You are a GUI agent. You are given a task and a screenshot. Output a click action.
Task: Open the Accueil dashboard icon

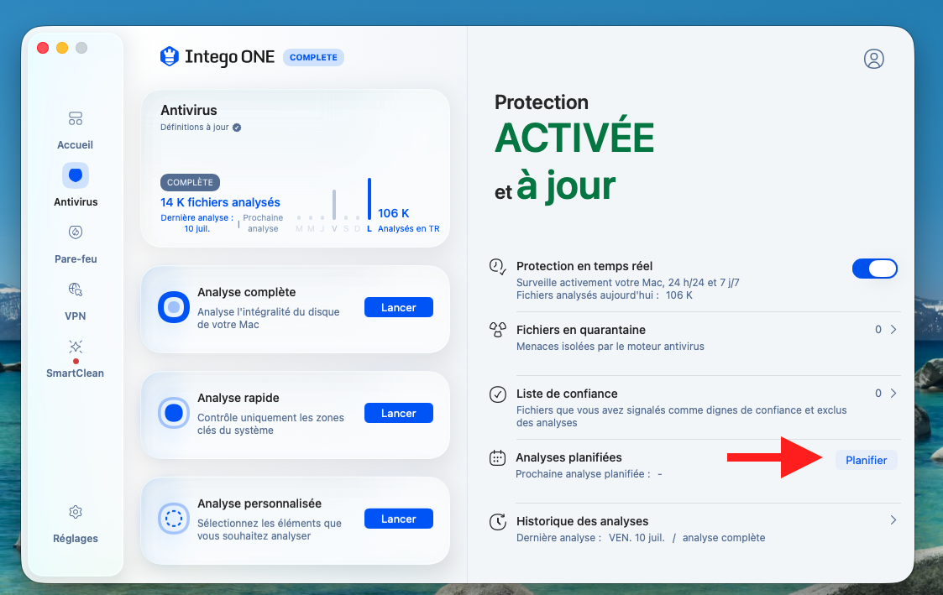(x=76, y=118)
